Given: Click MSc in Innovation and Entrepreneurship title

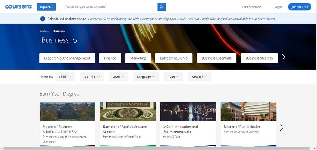Looking at the screenshot, I should [x=181, y=129].
